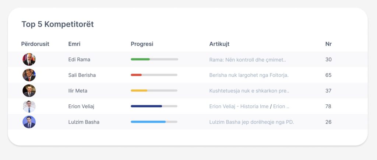Screen dimensions: 377x160
Task: Click the yellow progress bar
Action: (139, 91)
